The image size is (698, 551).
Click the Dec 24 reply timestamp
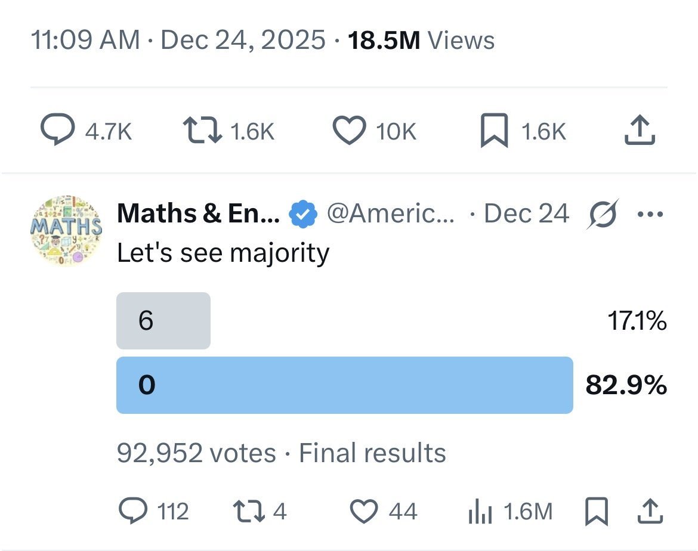[x=526, y=213]
